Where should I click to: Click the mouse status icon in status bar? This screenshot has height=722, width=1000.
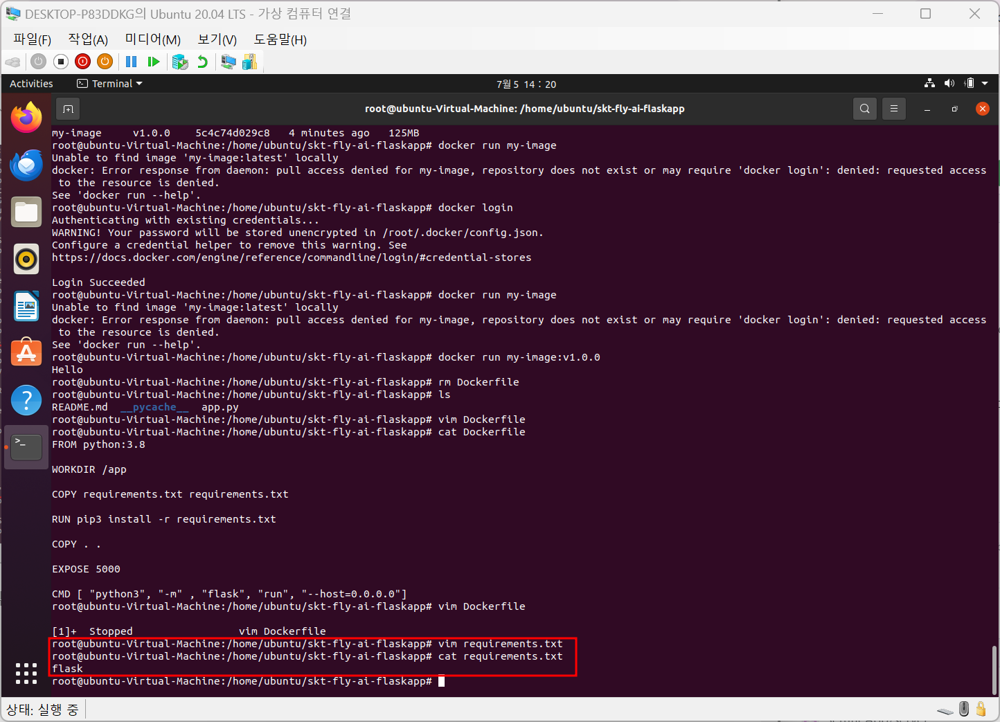[964, 709]
